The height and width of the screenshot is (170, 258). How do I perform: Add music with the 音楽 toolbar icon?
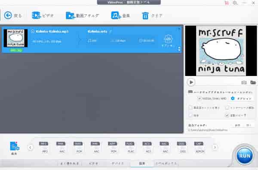[116, 16]
